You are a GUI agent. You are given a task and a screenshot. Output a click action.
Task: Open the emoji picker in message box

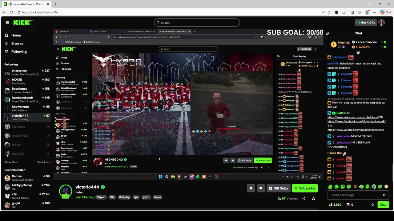tap(384, 195)
